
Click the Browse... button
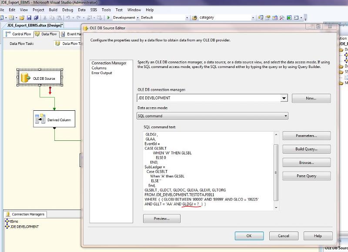[x=306, y=163]
